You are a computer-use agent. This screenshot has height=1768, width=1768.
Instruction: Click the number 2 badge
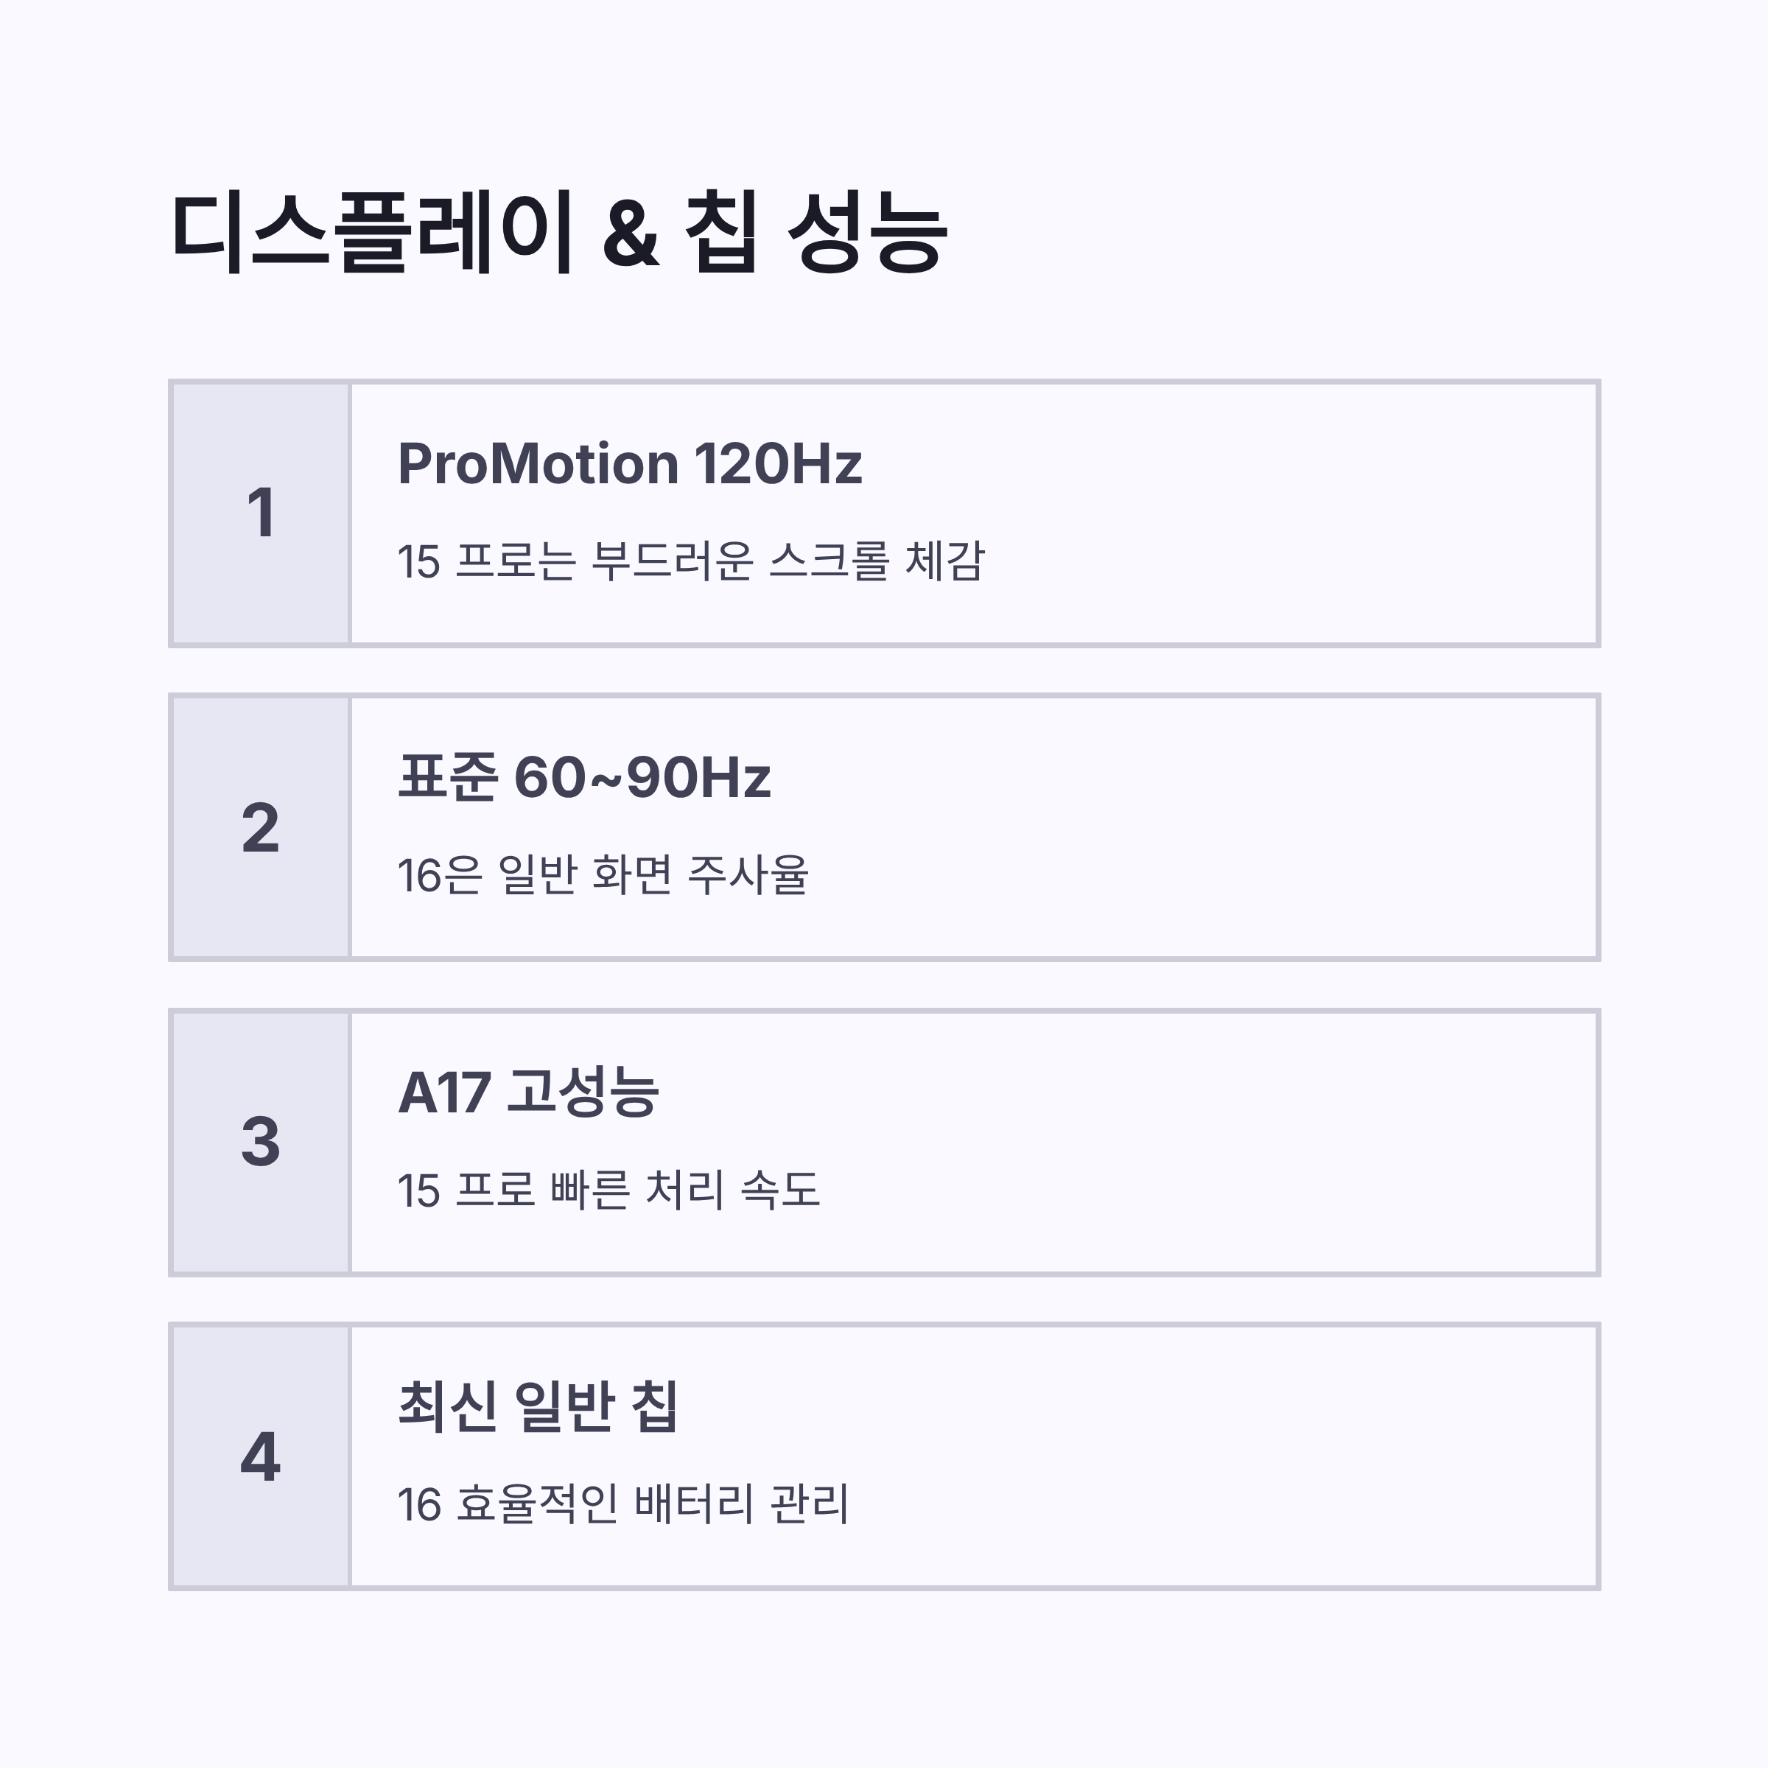point(261,828)
